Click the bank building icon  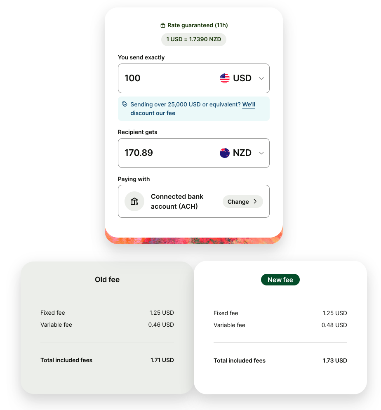tap(134, 201)
